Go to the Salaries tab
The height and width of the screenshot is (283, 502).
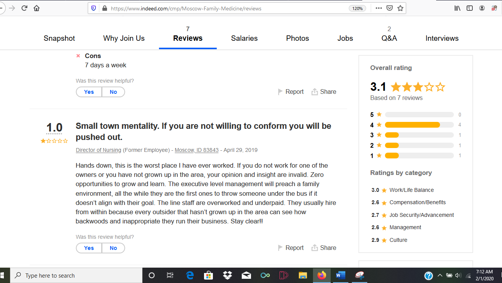tap(244, 38)
